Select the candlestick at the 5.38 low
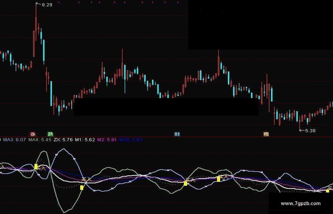This screenshot has height=214, width=333. [300, 123]
